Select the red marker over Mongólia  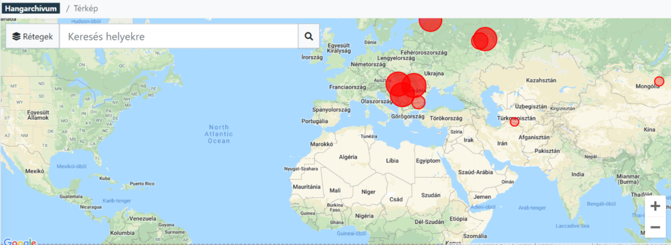tap(659, 81)
